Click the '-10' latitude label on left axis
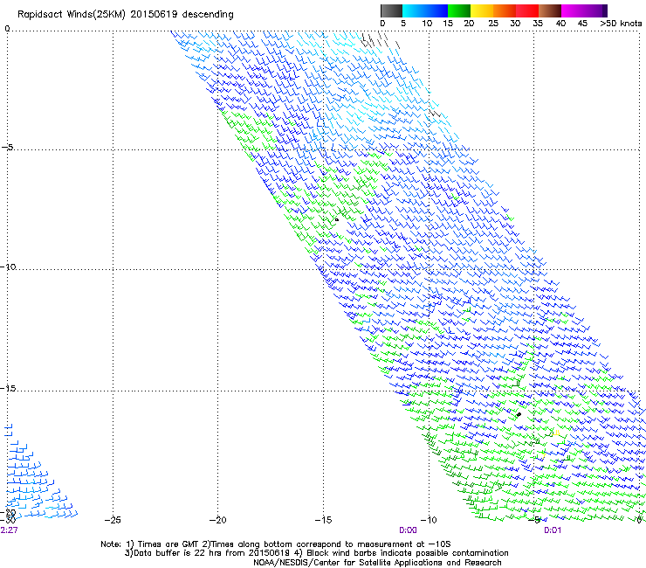The height and width of the screenshot is (568, 646). tap(8, 267)
